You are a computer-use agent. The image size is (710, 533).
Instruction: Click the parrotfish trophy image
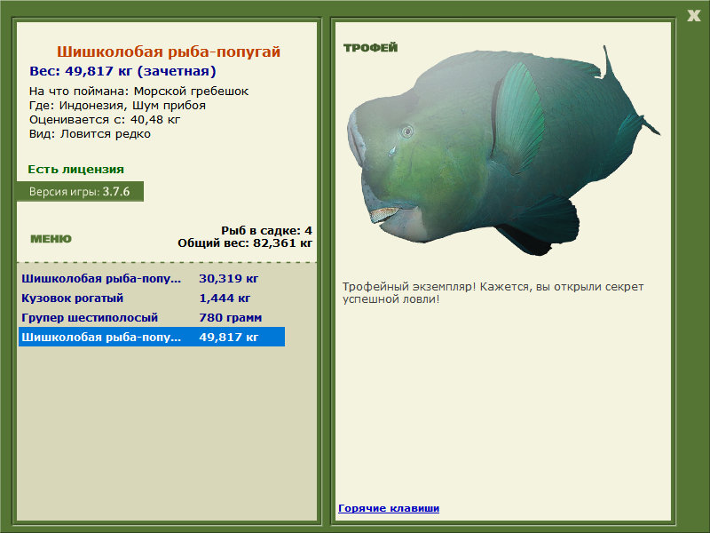[502, 149]
